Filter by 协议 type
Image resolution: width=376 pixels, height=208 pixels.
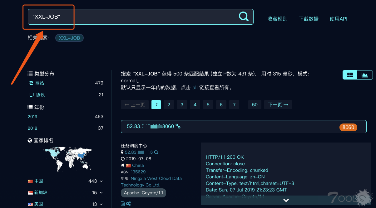click(x=40, y=95)
